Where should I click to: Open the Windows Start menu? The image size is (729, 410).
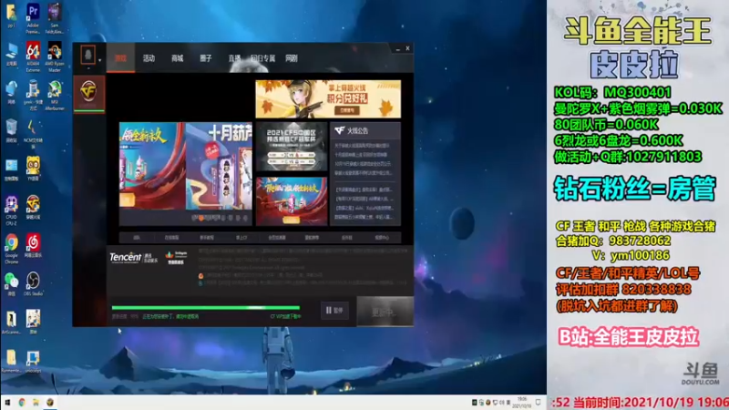point(7,403)
